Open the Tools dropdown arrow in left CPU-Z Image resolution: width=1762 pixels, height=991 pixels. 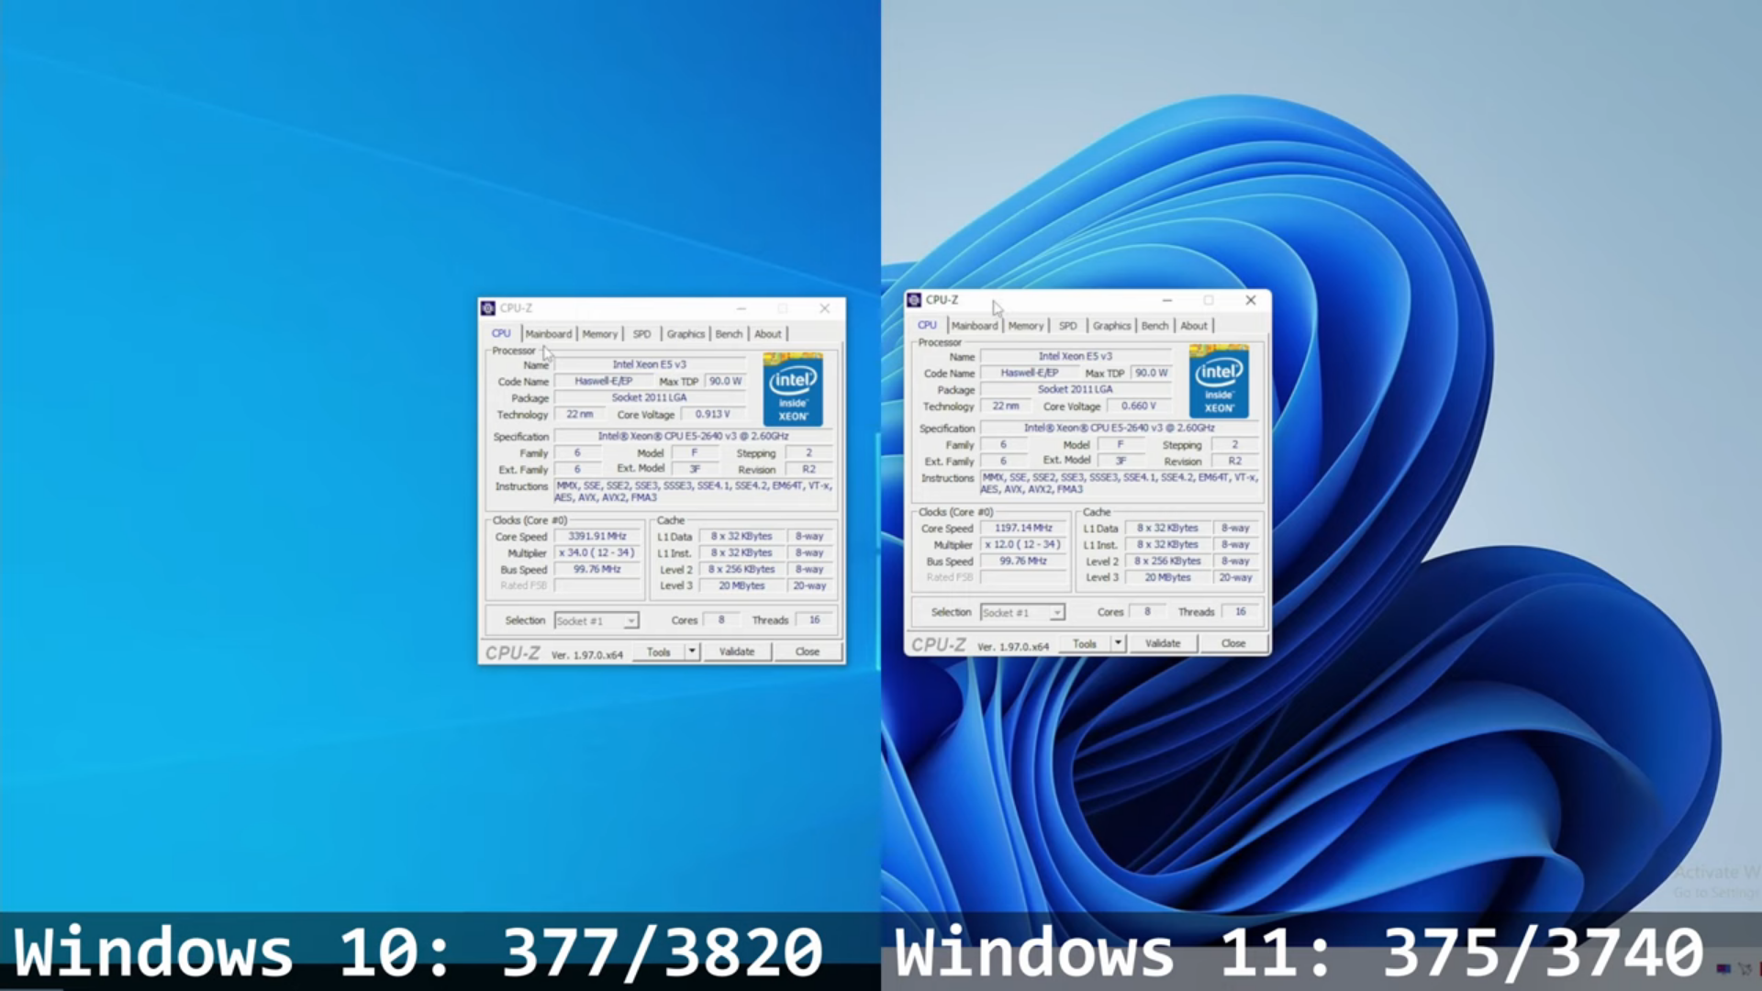(x=692, y=651)
